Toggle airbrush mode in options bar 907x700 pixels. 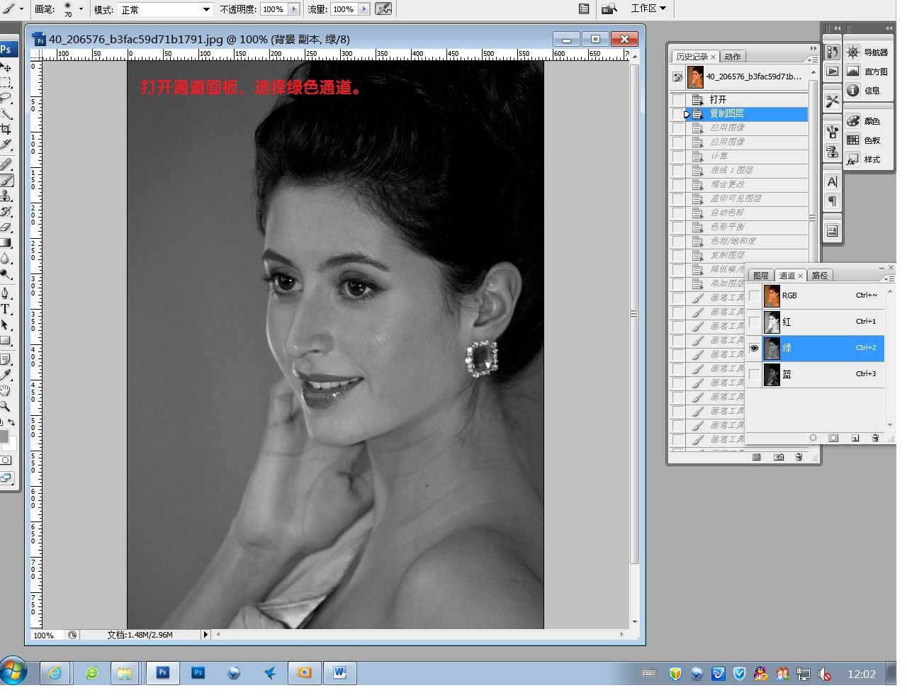point(383,9)
